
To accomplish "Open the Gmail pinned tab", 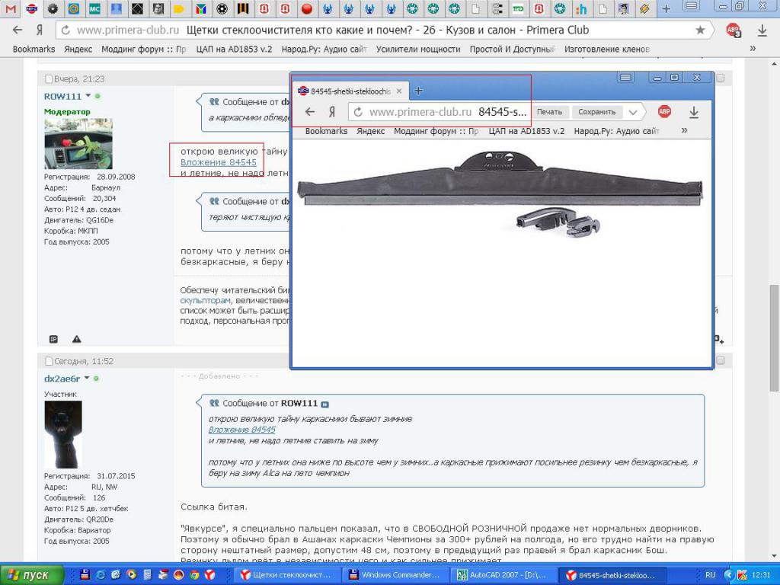I will tap(11, 9).
